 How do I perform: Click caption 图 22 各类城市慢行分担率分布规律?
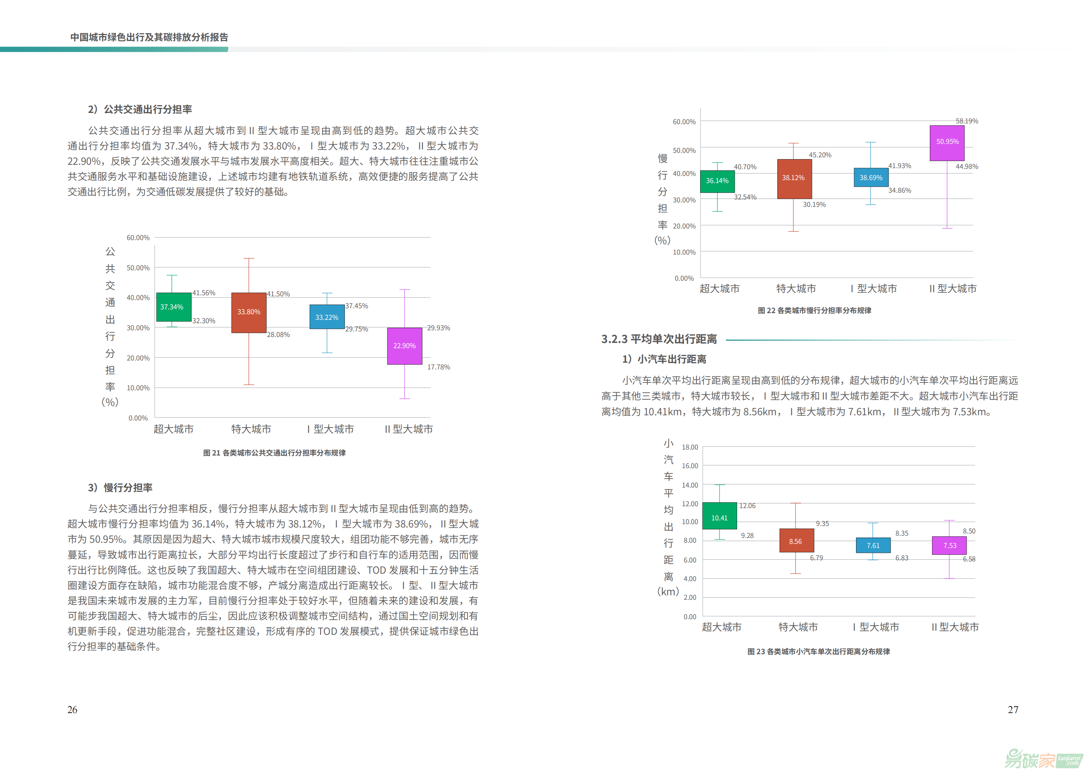814,311
